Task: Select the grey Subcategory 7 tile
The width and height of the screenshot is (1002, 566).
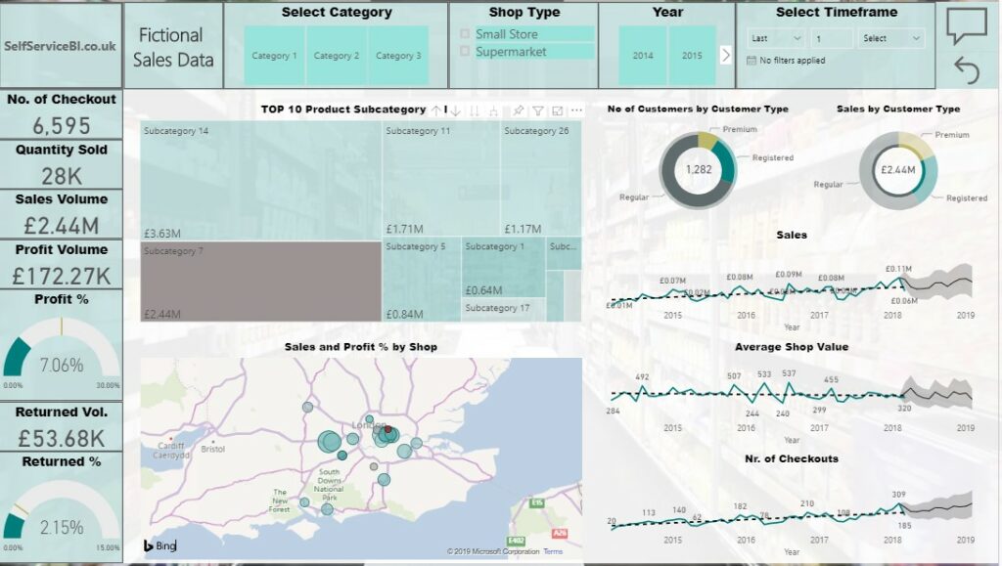Action: coord(260,282)
